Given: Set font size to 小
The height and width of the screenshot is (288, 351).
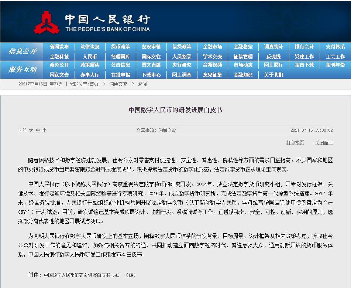Looking at the screenshot, I should coord(45,130).
